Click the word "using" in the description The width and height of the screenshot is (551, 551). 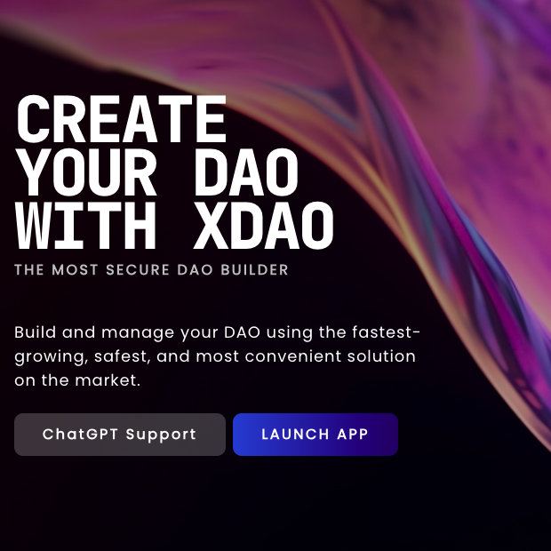[290, 333]
